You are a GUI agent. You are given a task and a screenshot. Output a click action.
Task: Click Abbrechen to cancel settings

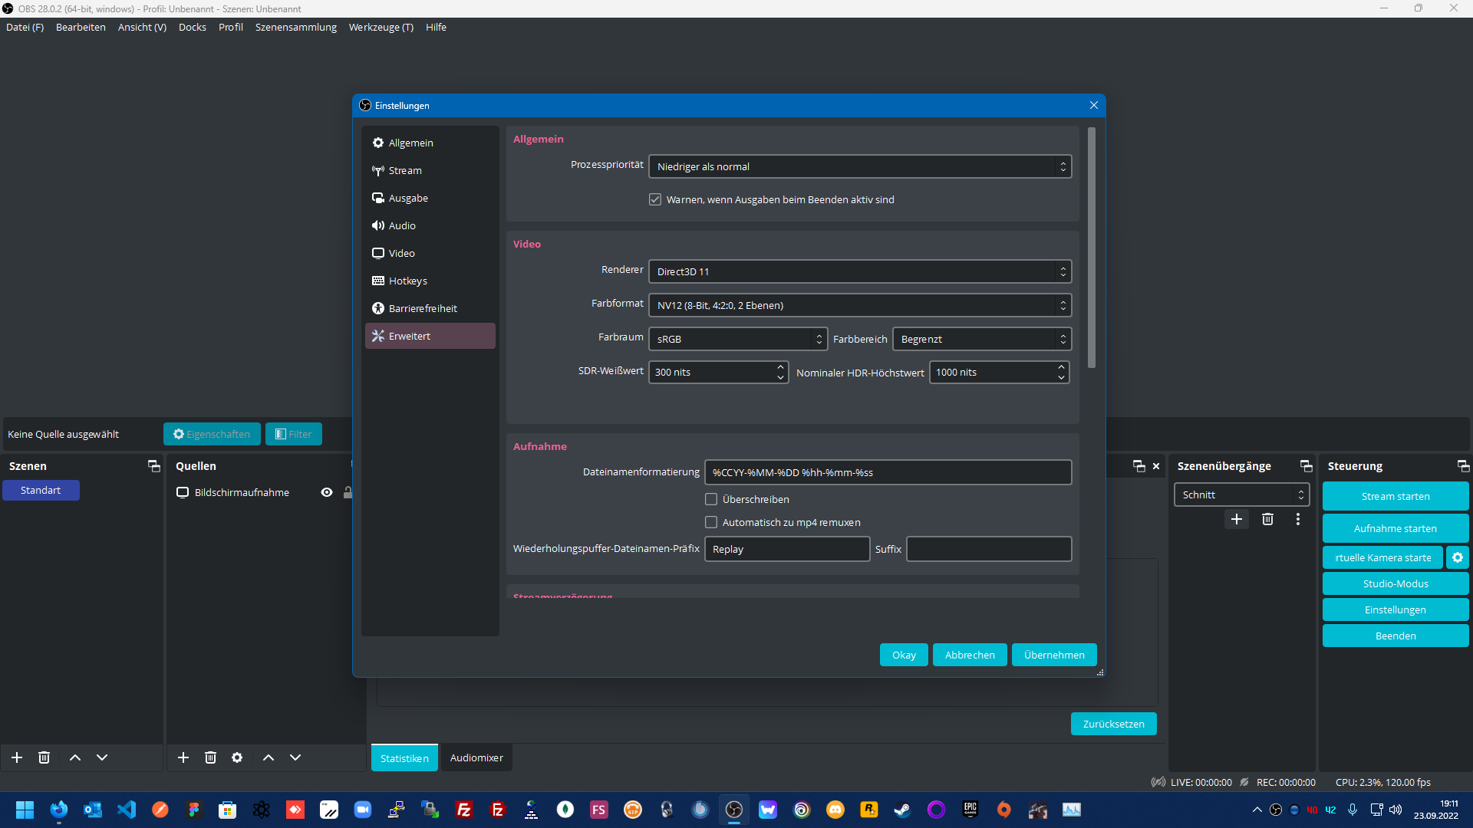[x=970, y=655]
